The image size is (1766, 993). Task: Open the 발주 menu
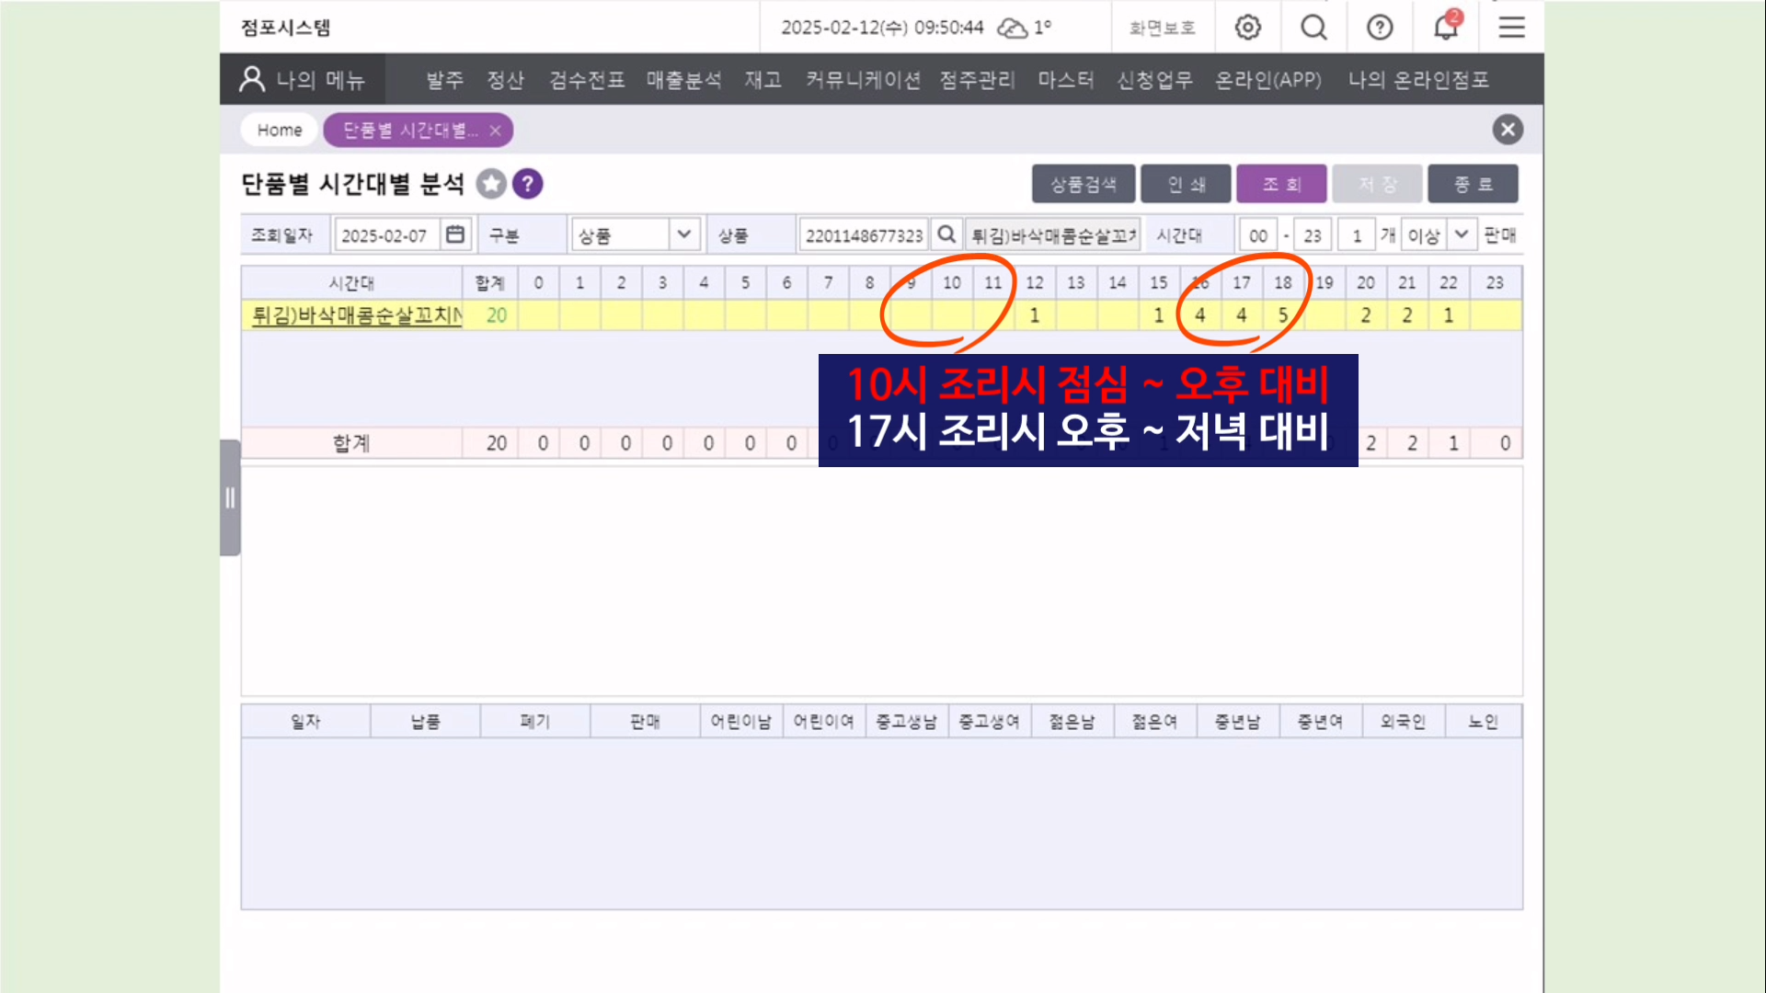[444, 80]
